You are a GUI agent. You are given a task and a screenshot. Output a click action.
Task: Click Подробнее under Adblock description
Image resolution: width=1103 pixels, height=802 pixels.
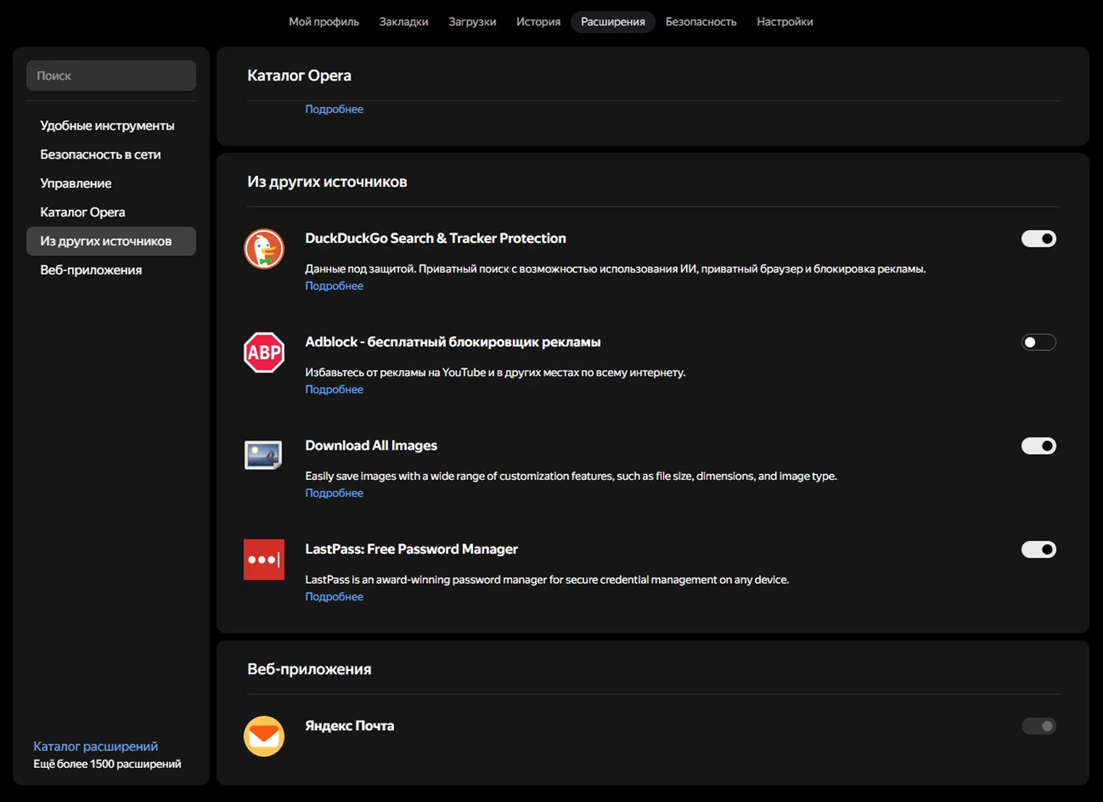click(334, 389)
